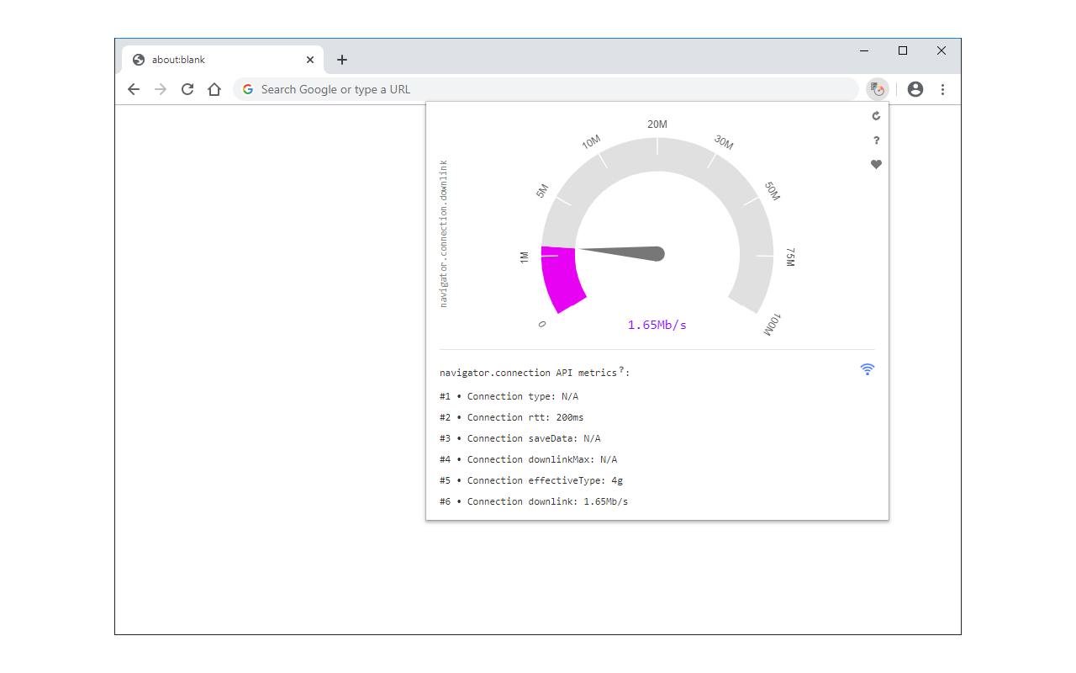
Task: Open the Chrome profile avatar icon
Action: 915,89
